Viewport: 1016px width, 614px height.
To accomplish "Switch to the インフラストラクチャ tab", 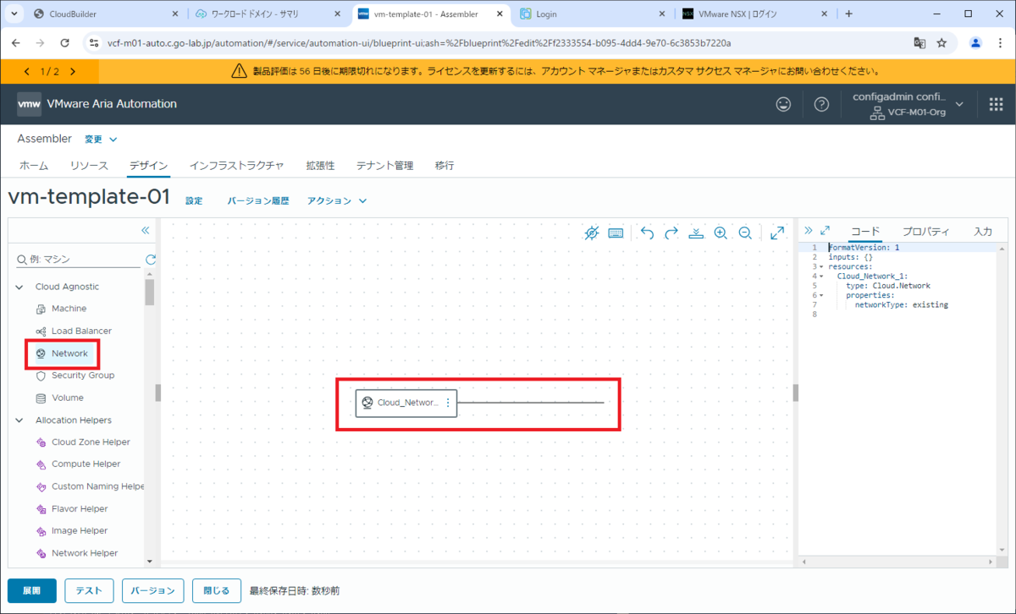I will tap(236, 166).
